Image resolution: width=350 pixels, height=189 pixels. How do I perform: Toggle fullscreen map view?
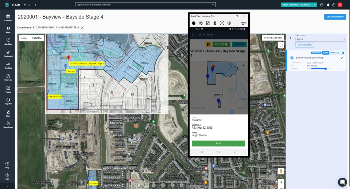click(281, 45)
